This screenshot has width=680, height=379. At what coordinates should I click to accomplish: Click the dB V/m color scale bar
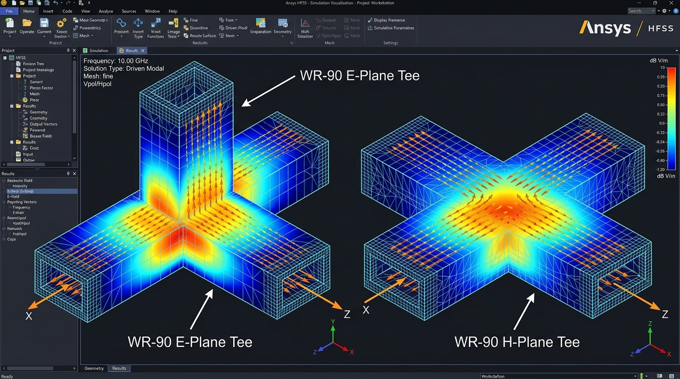671,118
